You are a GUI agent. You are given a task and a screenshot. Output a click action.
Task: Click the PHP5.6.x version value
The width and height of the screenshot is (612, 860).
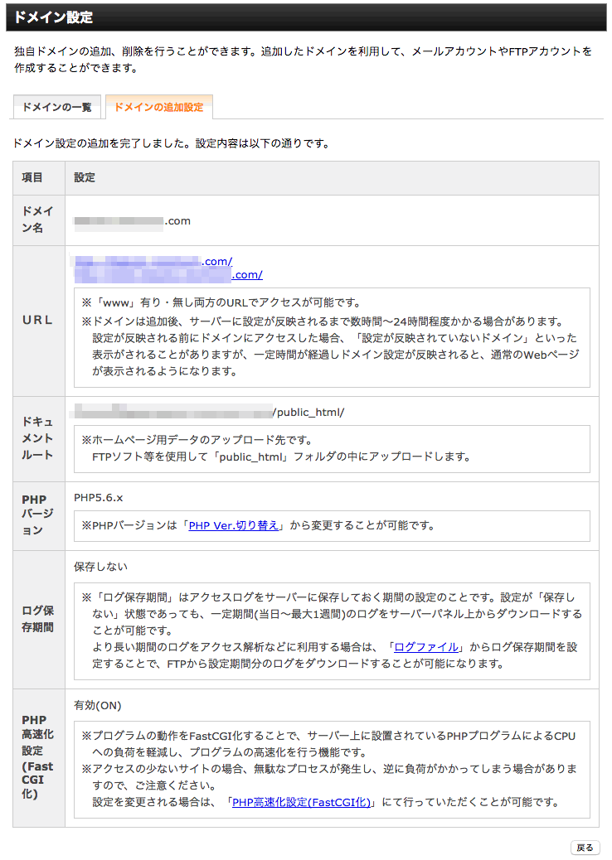point(98,497)
